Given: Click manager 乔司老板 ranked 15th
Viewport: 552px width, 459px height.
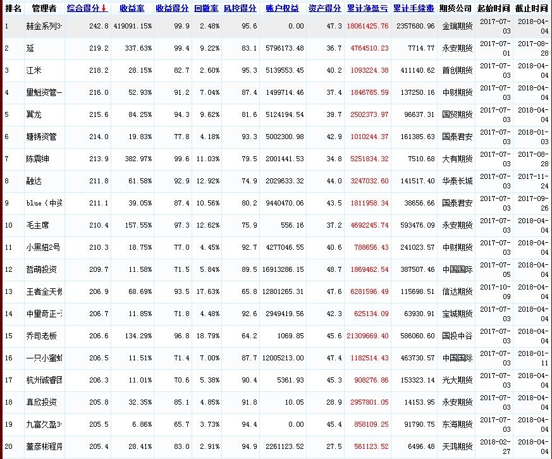Looking at the screenshot, I should click(42, 336).
